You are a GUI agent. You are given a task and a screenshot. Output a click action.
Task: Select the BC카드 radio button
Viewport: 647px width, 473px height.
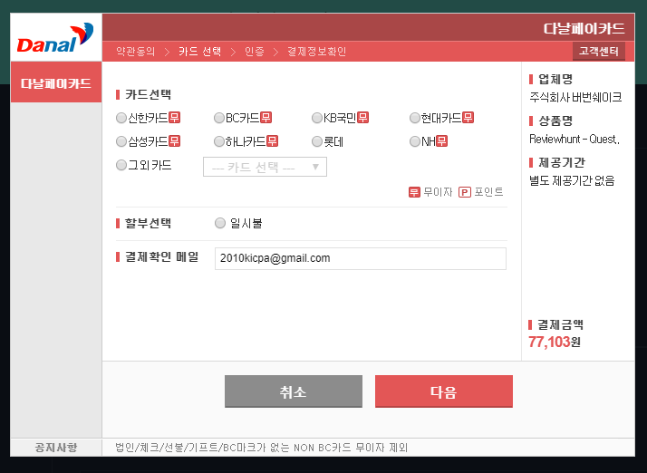218,118
